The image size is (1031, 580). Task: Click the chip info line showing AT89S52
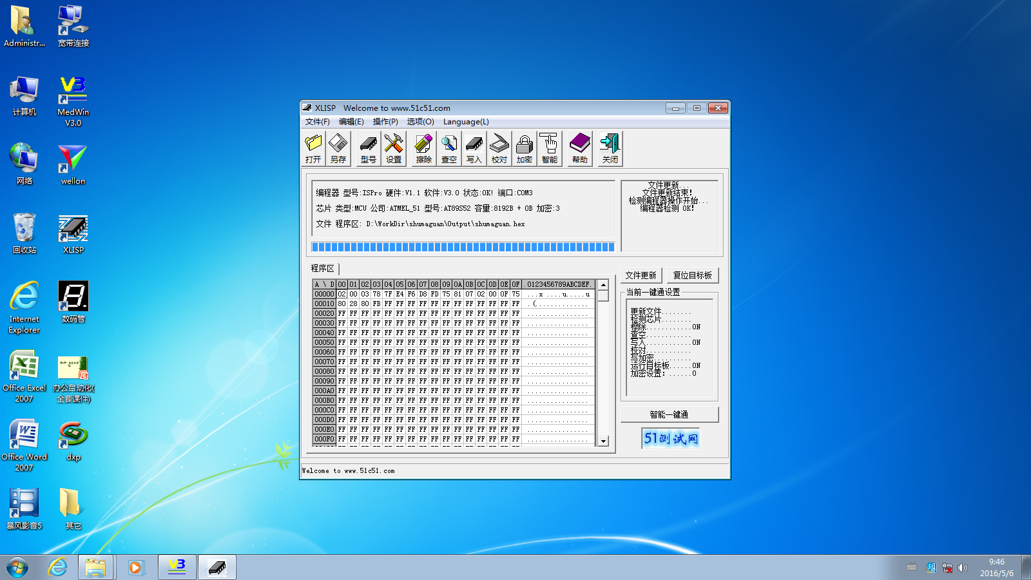pyautogui.click(x=438, y=208)
